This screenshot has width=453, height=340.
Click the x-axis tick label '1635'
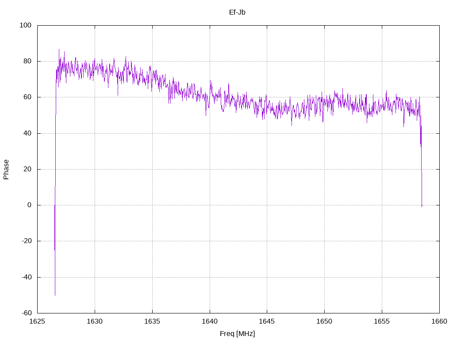(152, 321)
